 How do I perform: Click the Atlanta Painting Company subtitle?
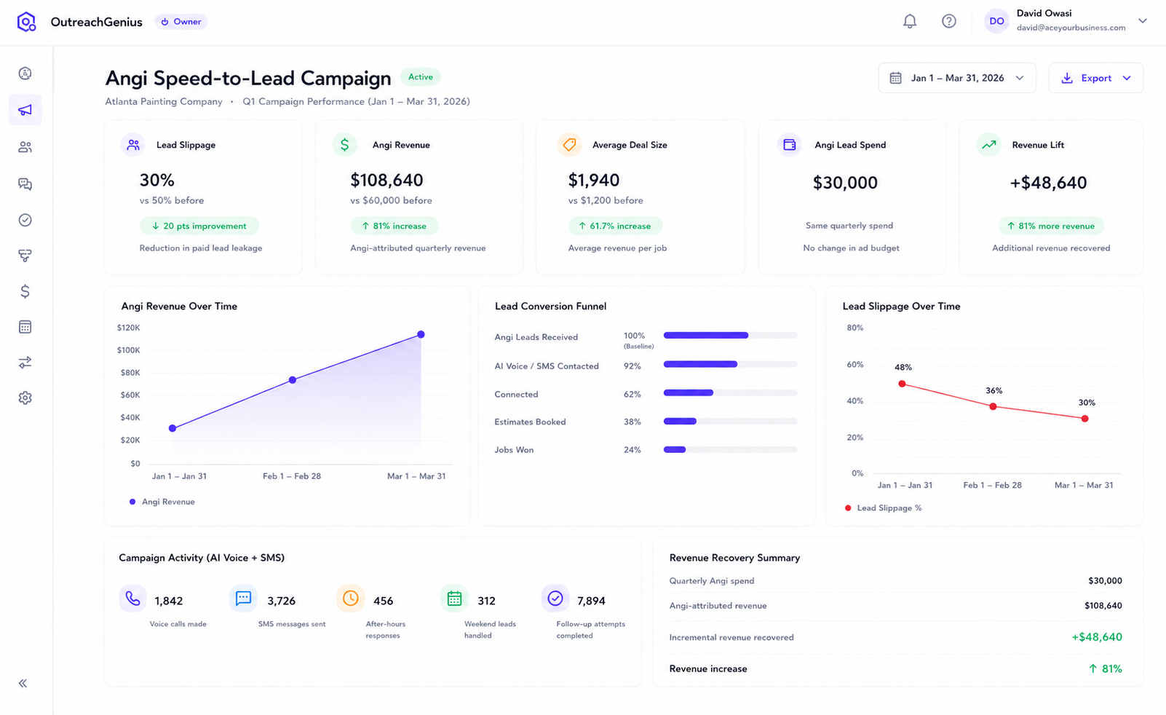(164, 102)
